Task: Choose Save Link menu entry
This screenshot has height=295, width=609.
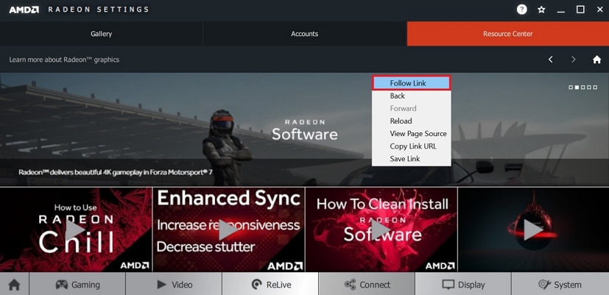Action: click(x=412, y=159)
